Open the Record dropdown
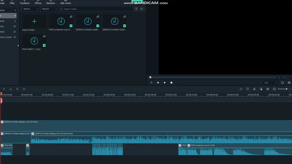Image resolution: width=292 pixels, height=164 pixels. pos(50,9)
